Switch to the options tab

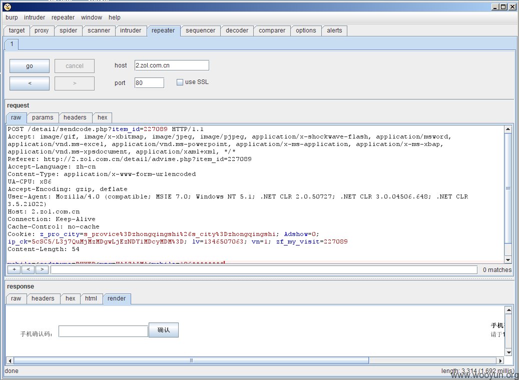pos(306,30)
